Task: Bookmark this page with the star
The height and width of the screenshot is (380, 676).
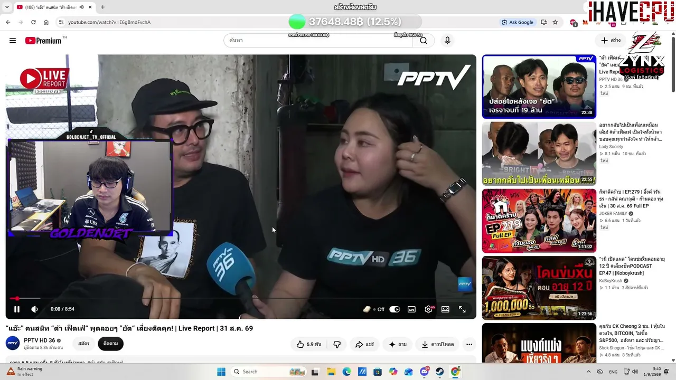Action: tap(555, 22)
